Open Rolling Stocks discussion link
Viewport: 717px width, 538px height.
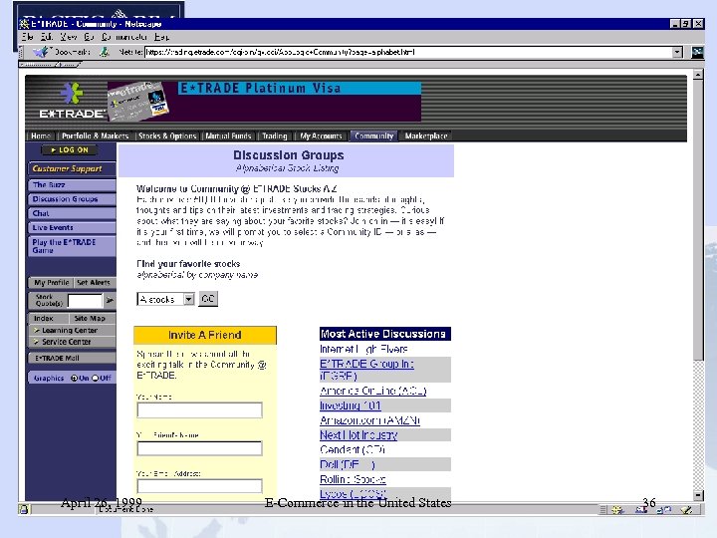pyautogui.click(x=353, y=479)
